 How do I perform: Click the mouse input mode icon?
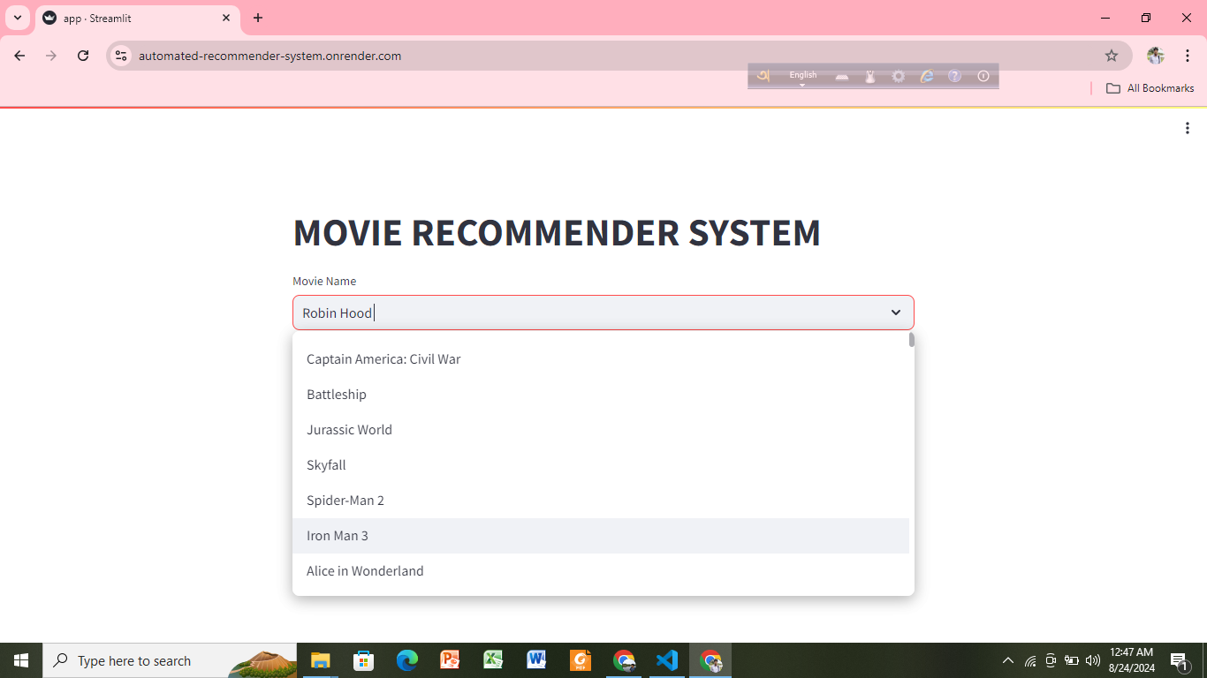point(870,77)
